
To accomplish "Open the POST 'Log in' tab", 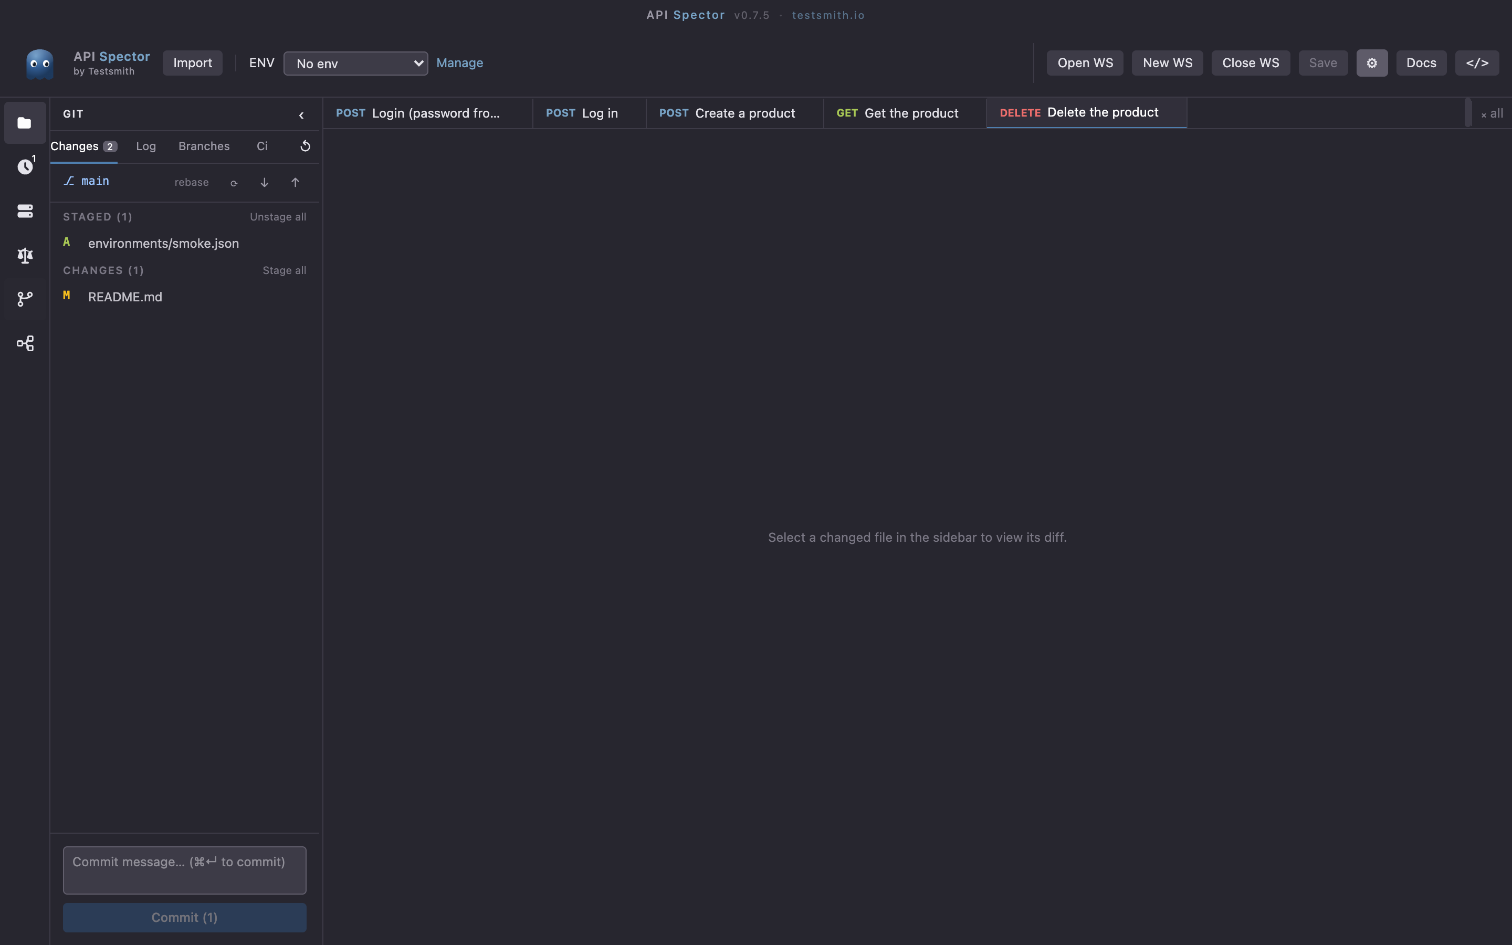I will [x=589, y=113].
